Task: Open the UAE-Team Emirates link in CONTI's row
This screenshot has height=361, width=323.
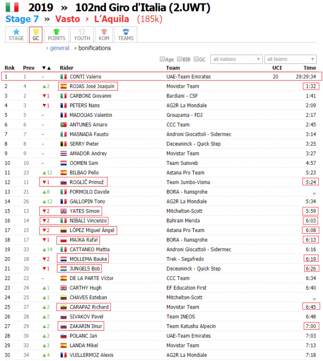Action: click(x=188, y=77)
